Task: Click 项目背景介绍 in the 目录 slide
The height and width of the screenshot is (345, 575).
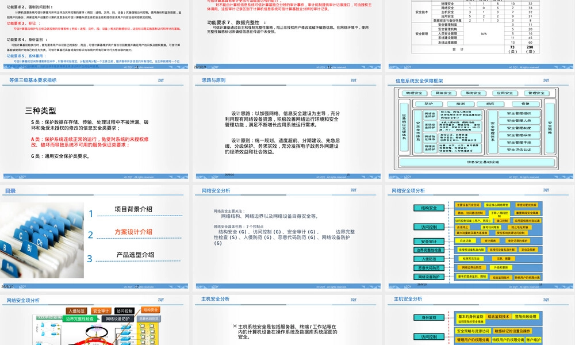Action: point(133,209)
